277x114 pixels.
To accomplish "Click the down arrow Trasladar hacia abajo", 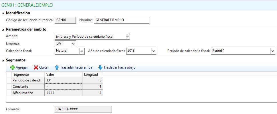I will 100,67.
